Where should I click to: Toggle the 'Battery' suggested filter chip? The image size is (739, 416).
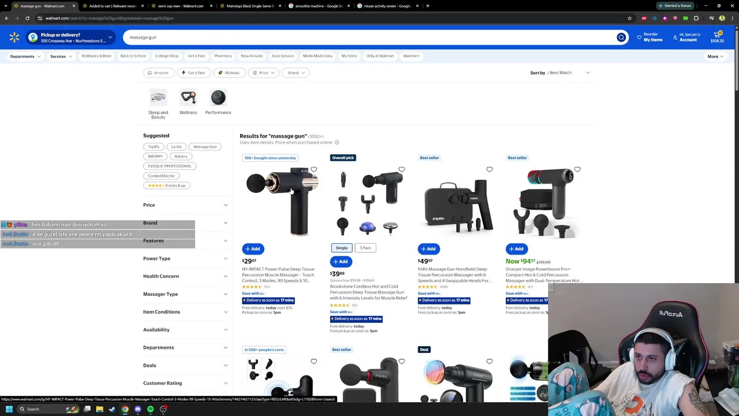click(181, 157)
